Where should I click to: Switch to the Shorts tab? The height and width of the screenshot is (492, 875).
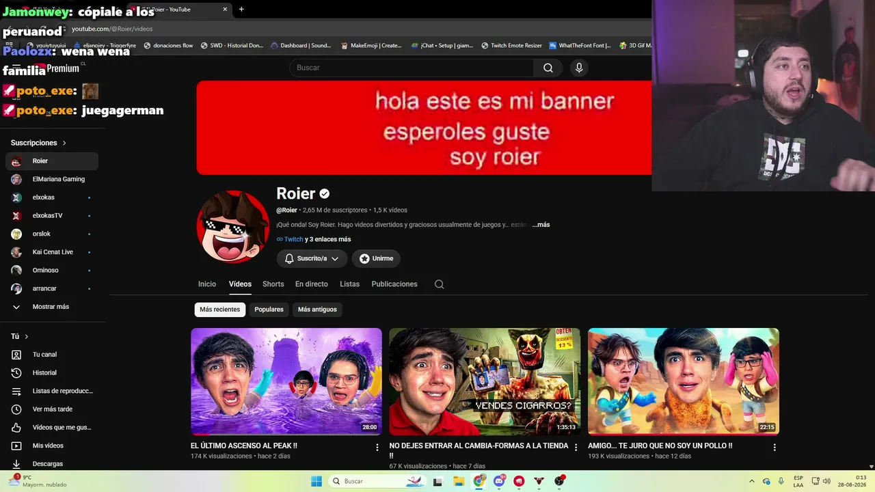pos(273,284)
